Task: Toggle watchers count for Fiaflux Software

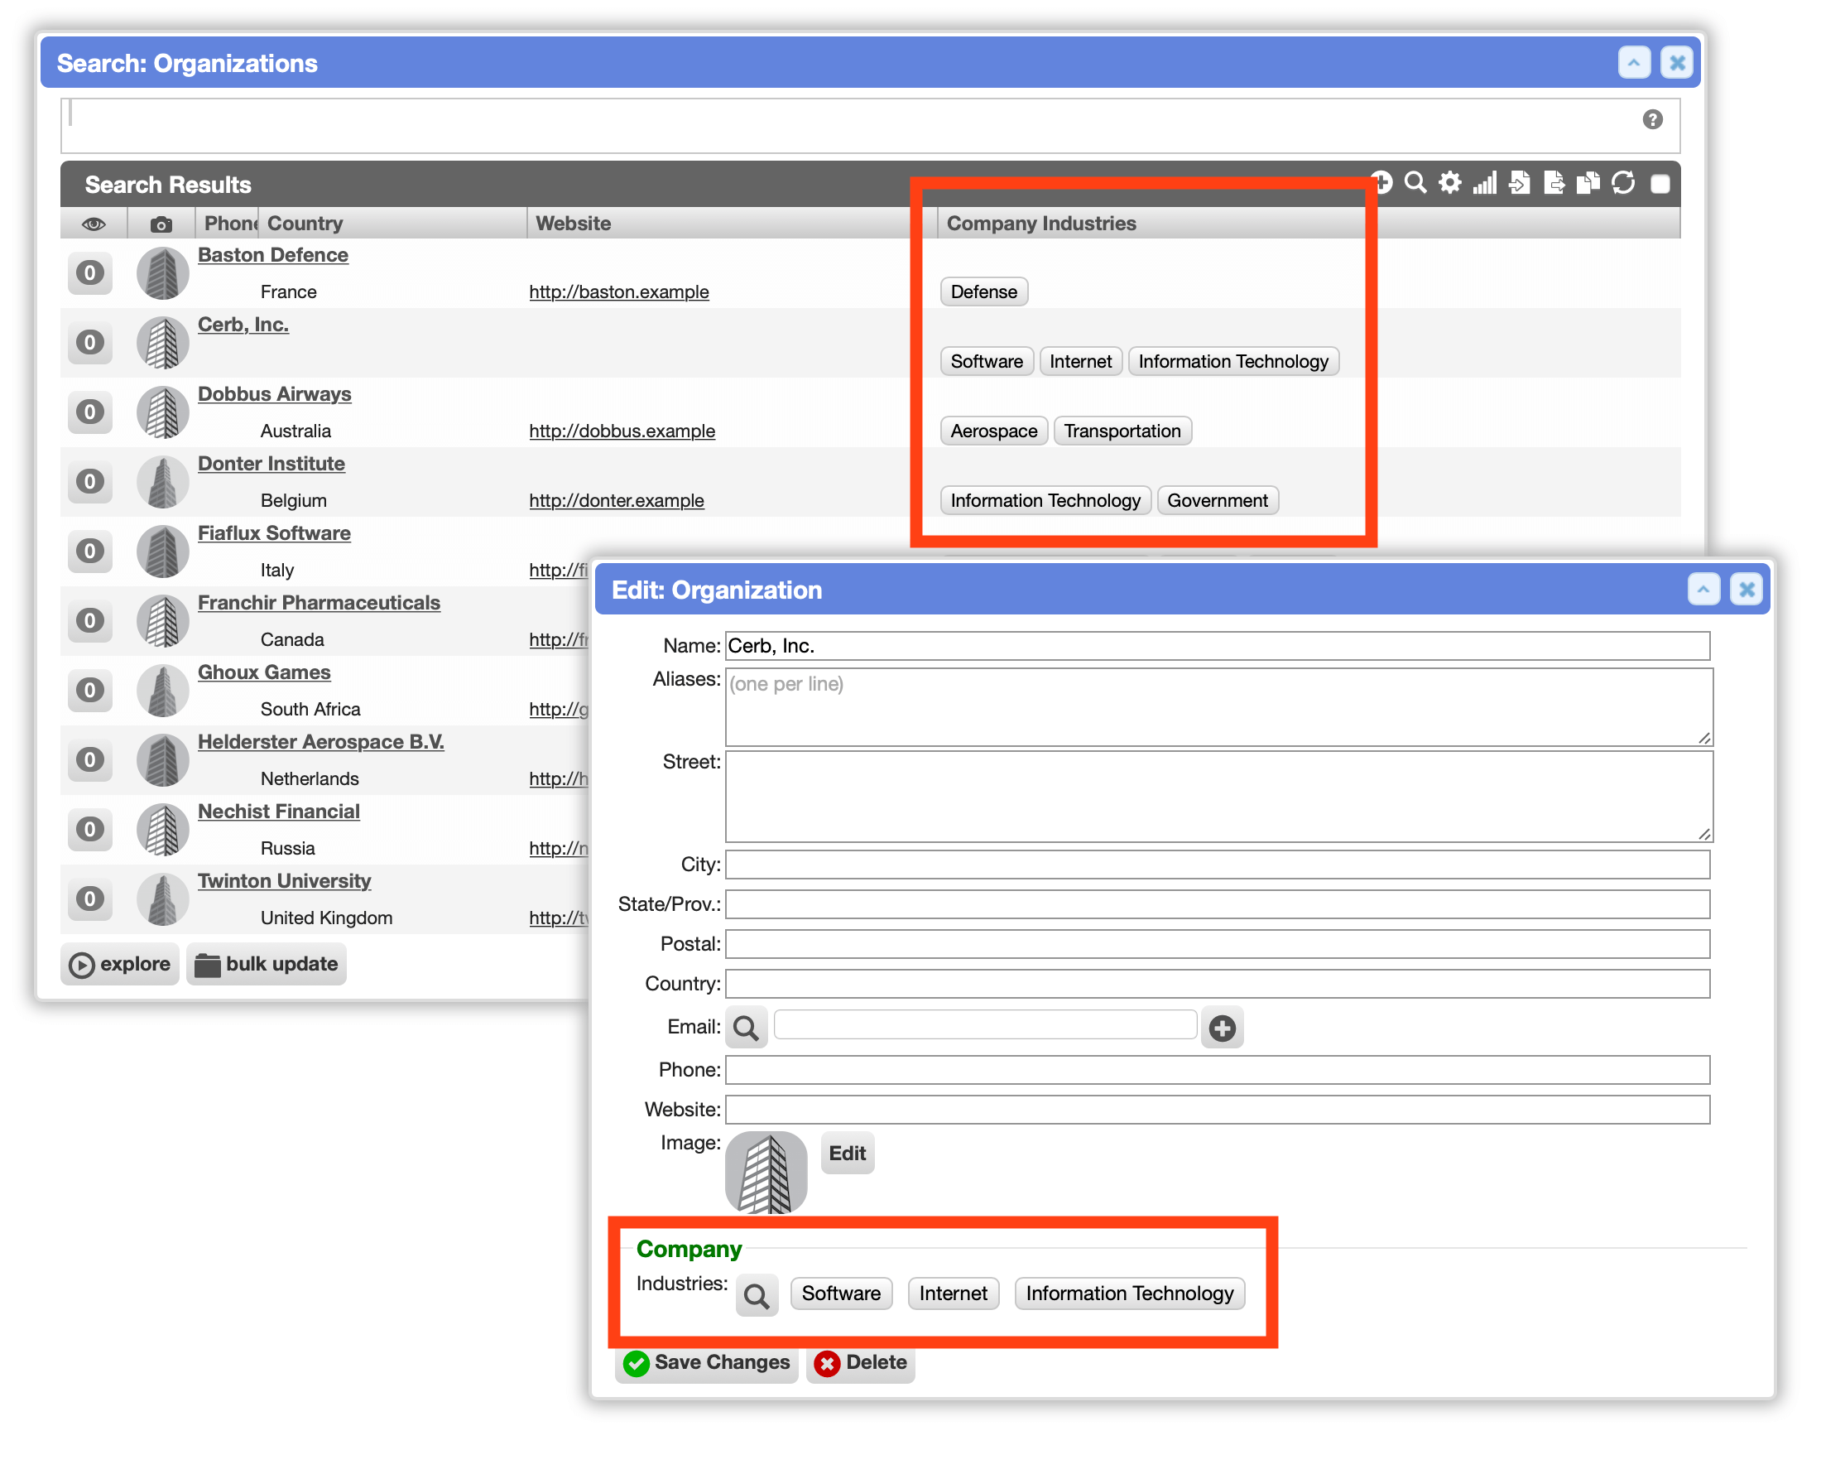Action: click(x=90, y=552)
